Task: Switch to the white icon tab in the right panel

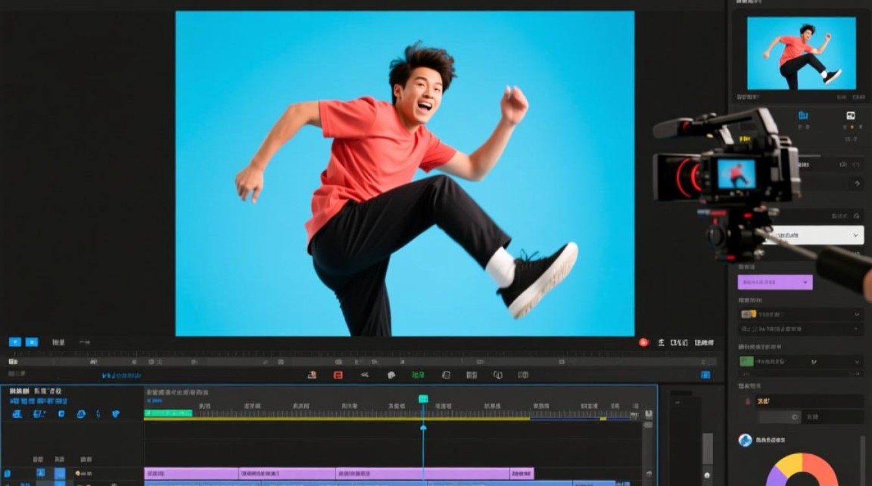Action: click(851, 116)
